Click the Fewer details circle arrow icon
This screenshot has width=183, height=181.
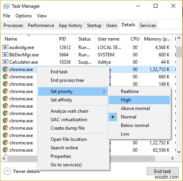click(7, 171)
